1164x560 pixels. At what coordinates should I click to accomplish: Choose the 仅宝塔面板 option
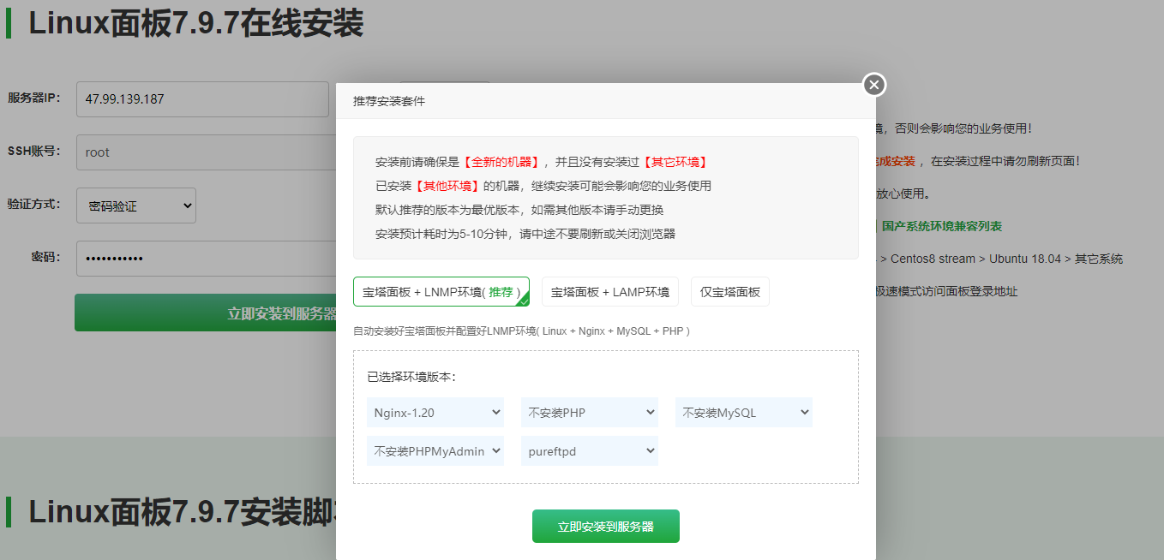coord(729,292)
